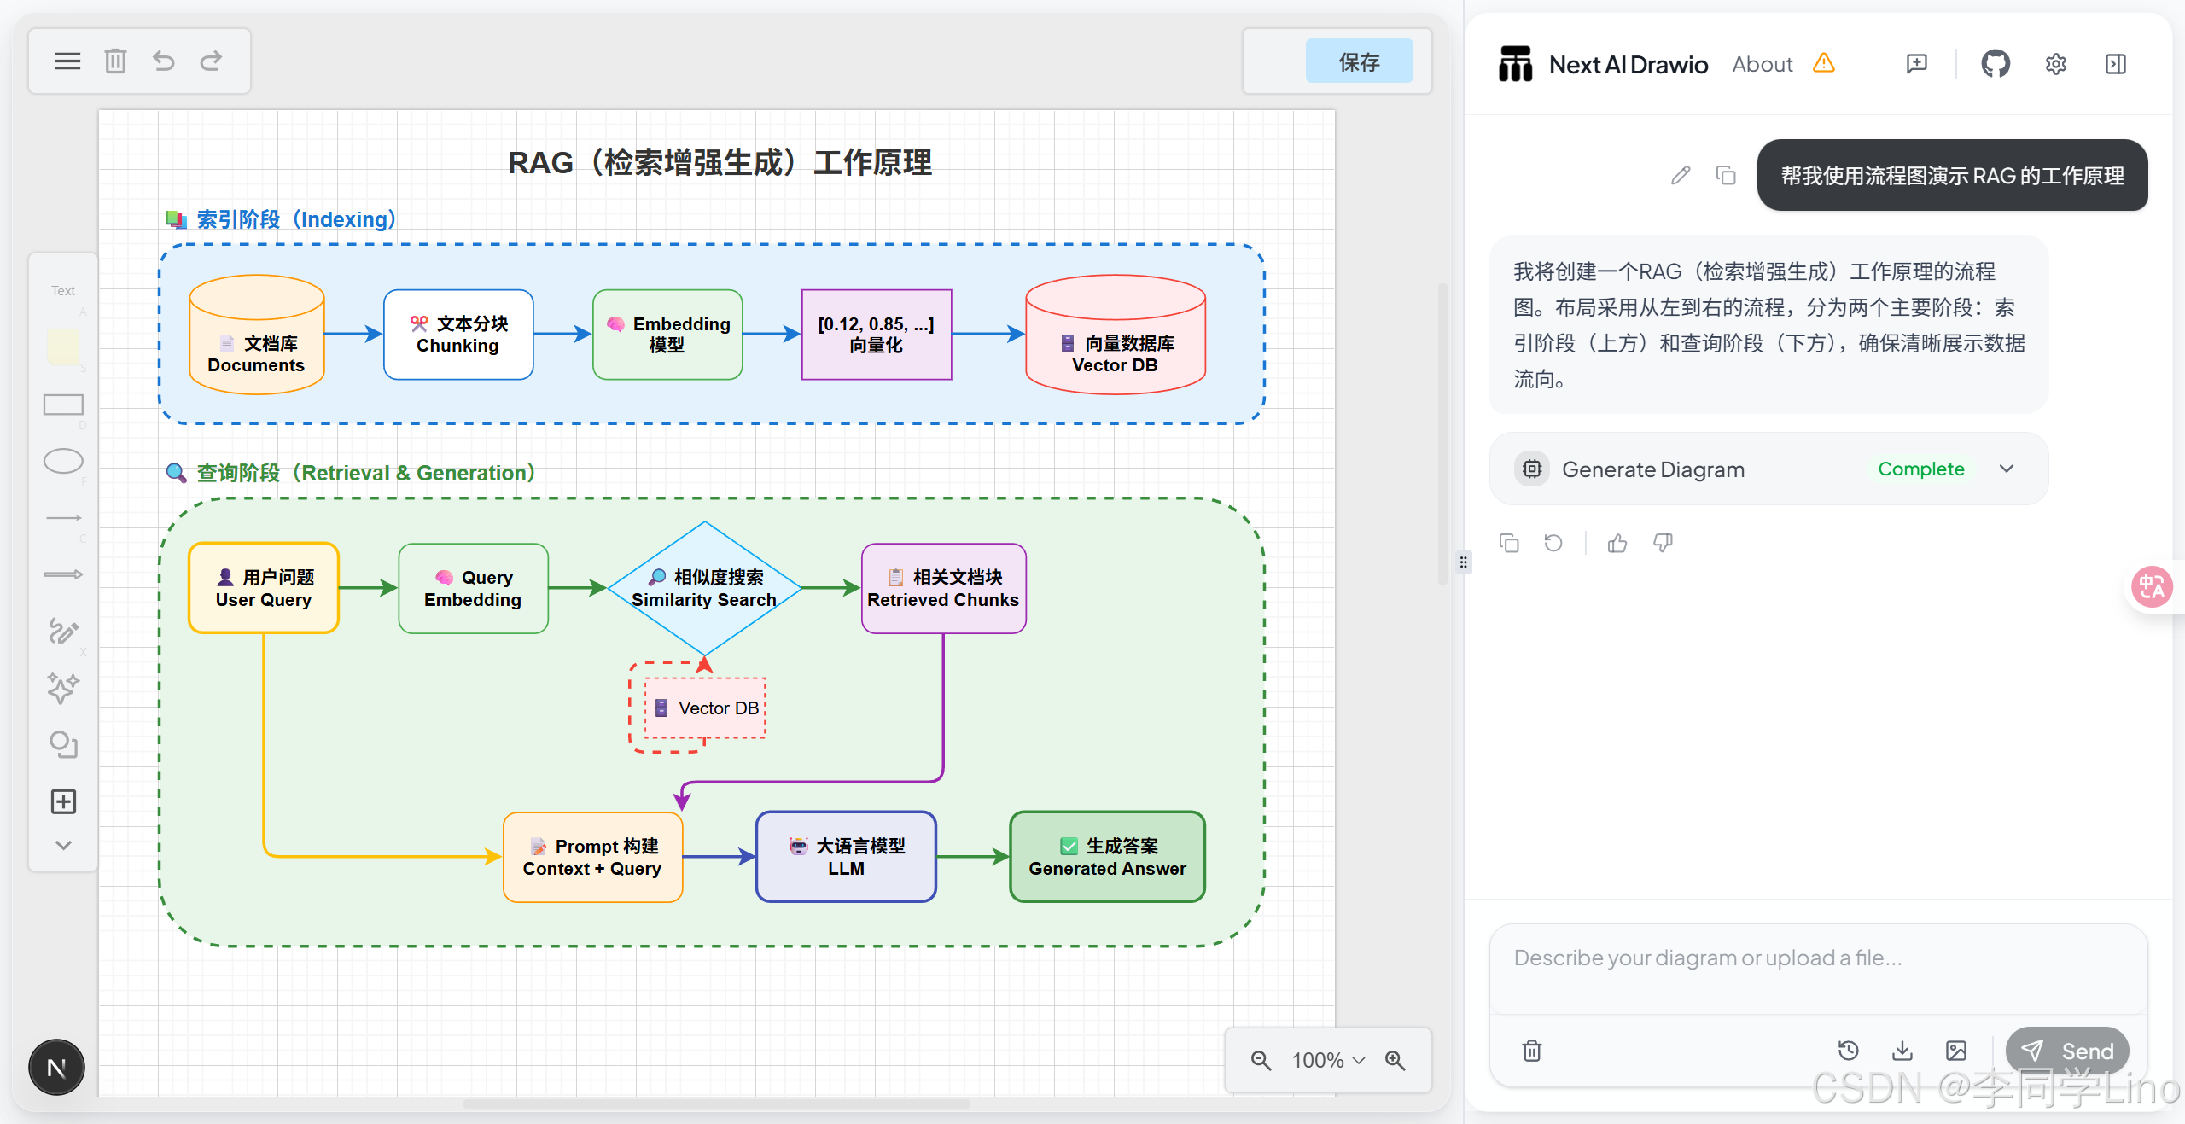
Task: Copy the user message text
Action: 1726,175
